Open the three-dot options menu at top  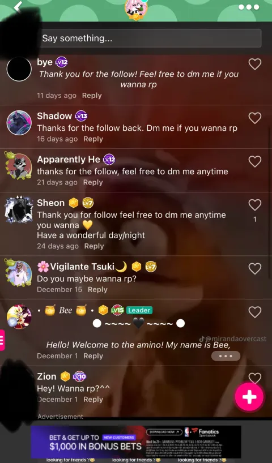(249, 7)
